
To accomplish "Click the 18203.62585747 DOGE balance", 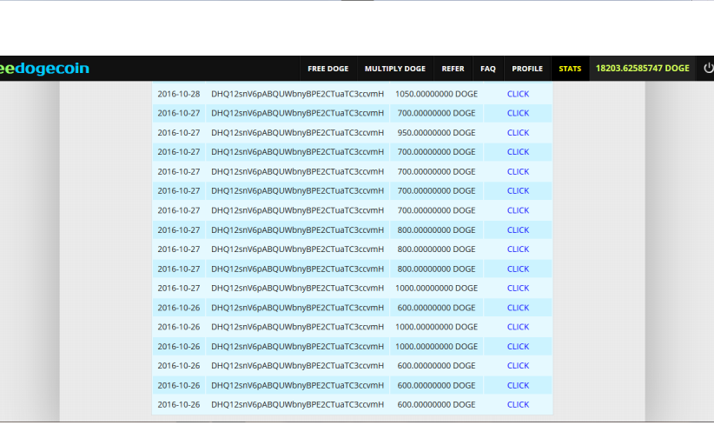I will click(x=642, y=69).
